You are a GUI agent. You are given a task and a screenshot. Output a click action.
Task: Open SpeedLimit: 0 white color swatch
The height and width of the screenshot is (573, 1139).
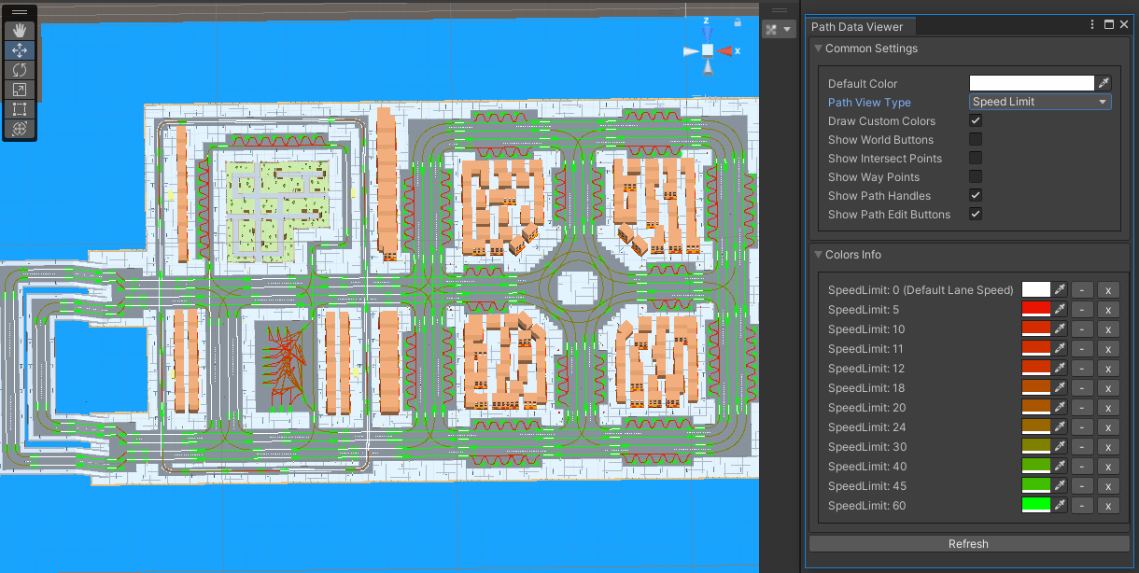click(x=1036, y=290)
